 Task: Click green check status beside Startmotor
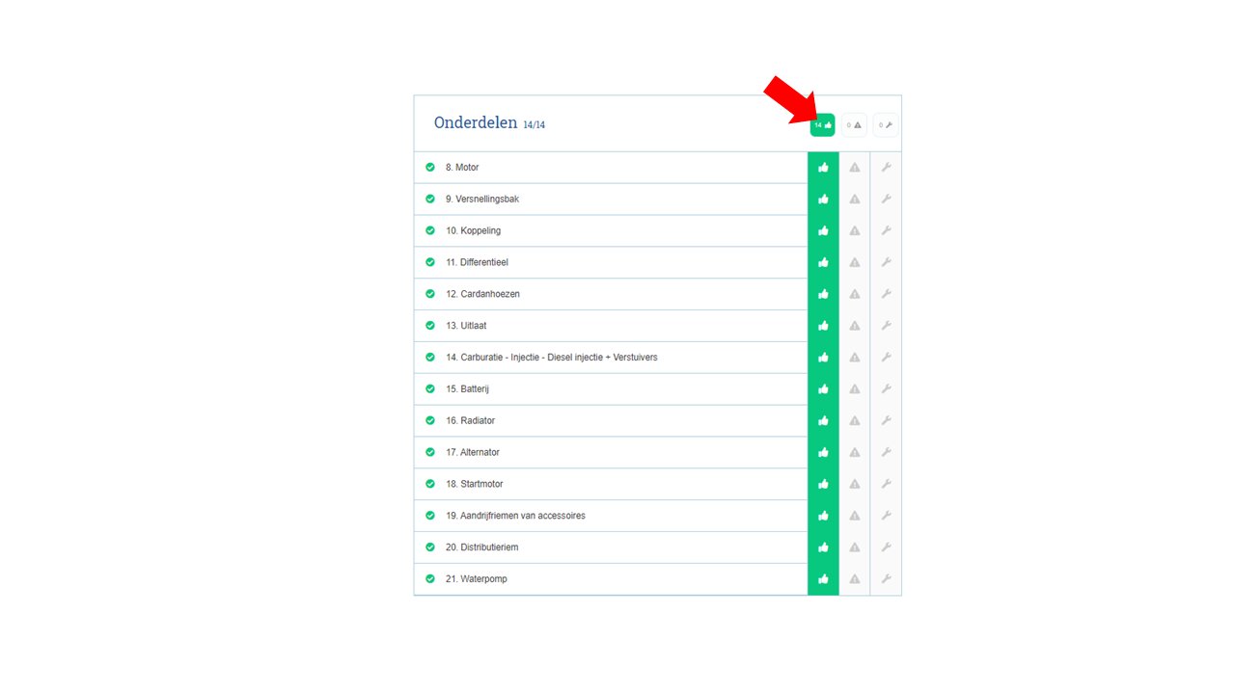[430, 484]
